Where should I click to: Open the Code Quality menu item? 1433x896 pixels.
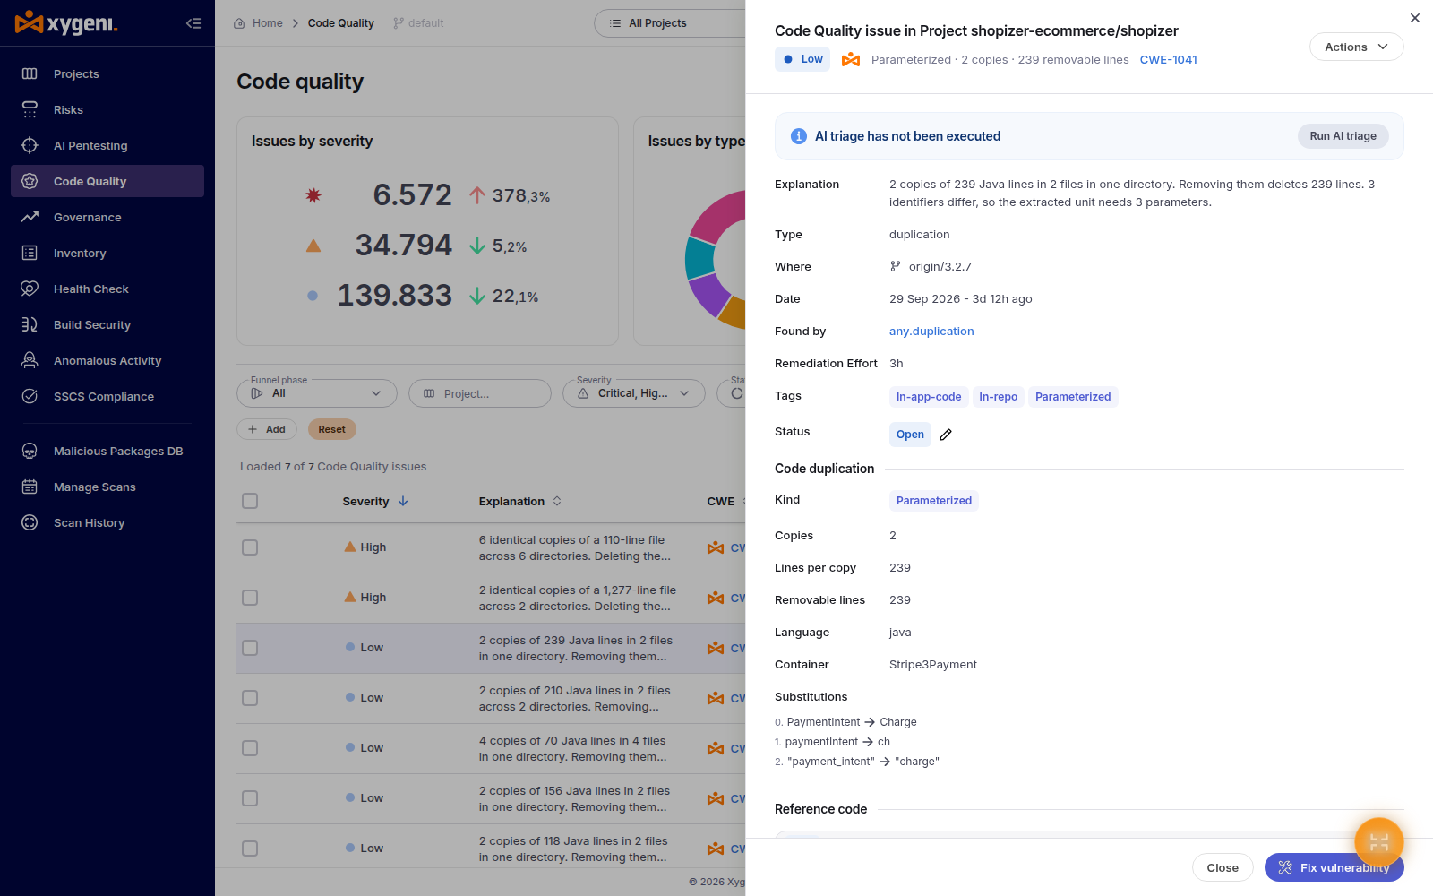pyautogui.click(x=107, y=181)
